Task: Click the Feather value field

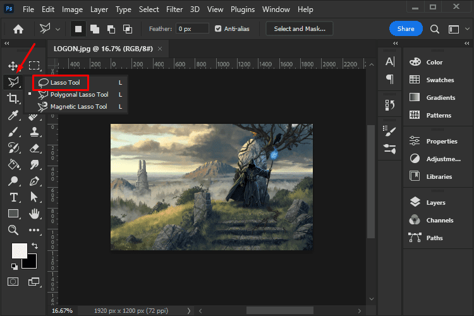Action: click(x=192, y=28)
